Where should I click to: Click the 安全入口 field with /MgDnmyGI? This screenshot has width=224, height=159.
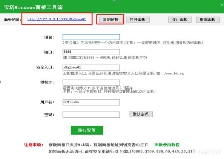pos(91,67)
